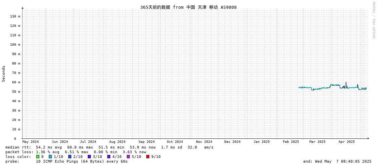Click the '3.63 % now' packet loss value

tap(135, 152)
